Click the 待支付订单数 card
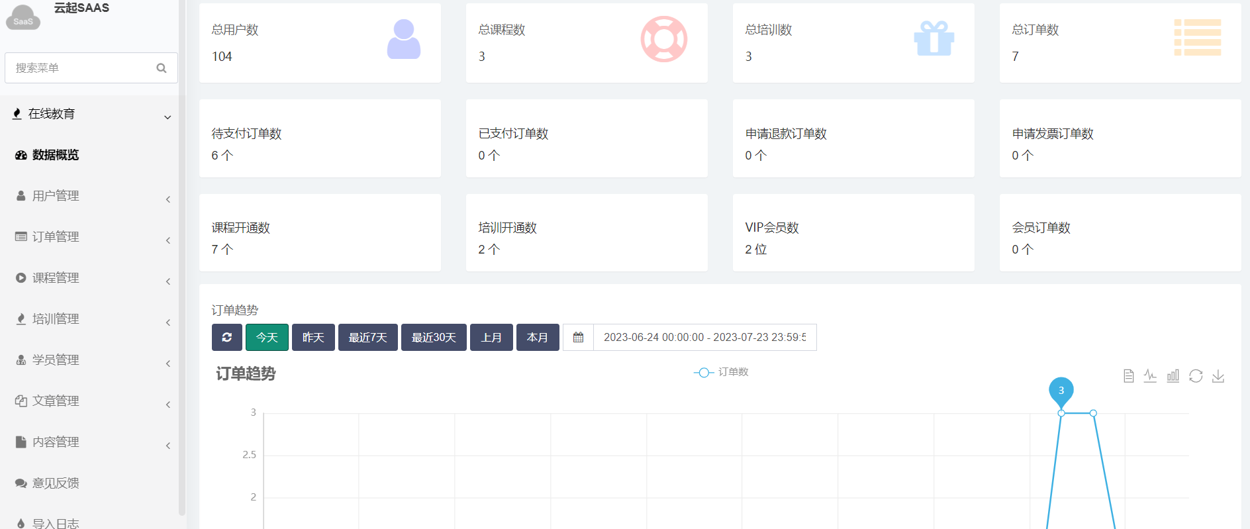The height and width of the screenshot is (529, 1250). tap(320, 138)
